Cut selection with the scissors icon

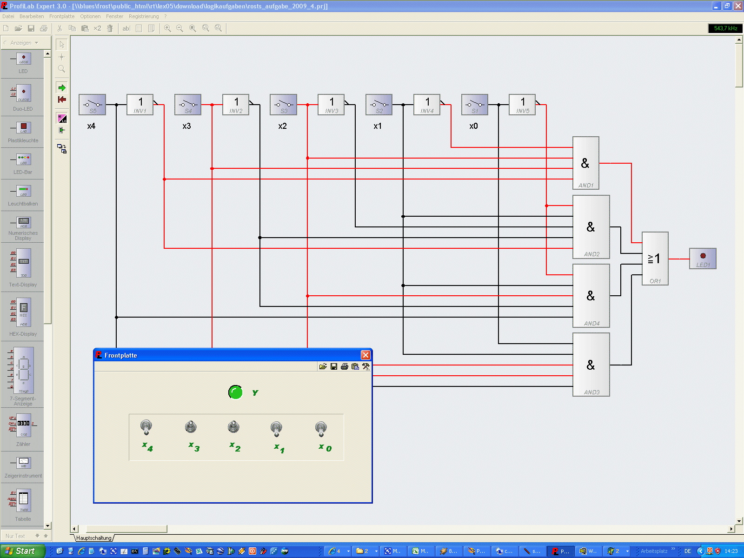[60, 28]
